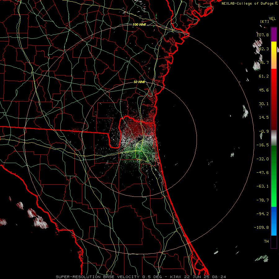This screenshot has width=279, height=279.
Task: Click the KJAX 22 JUN 25 08:24 timestamp
Action: pyautogui.click(x=198, y=277)
